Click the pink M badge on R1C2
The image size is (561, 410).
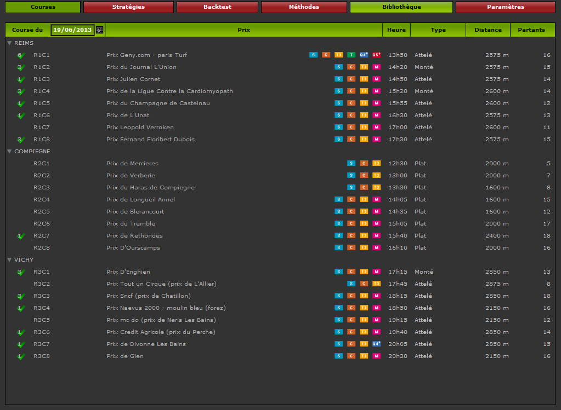coord(376,67)
